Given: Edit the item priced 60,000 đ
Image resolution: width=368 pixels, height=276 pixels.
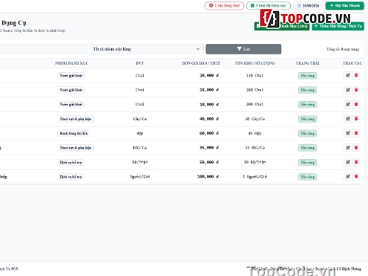Looking at the screenshot, I should click(348, 133).
